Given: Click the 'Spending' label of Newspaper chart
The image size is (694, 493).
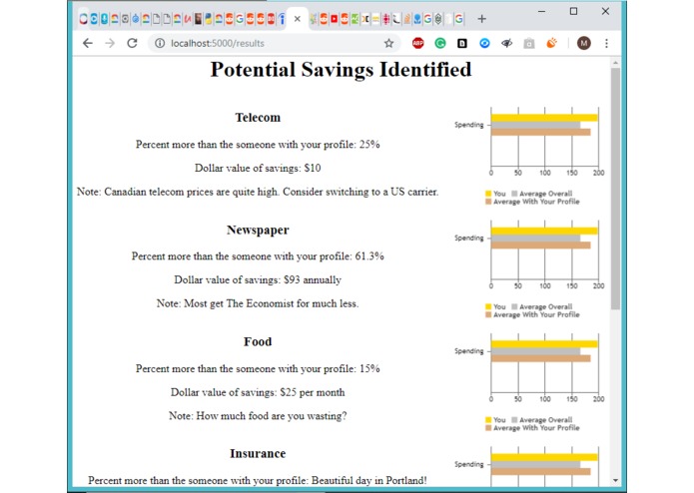Looking at the screenshot, I should tap(469, 238).
